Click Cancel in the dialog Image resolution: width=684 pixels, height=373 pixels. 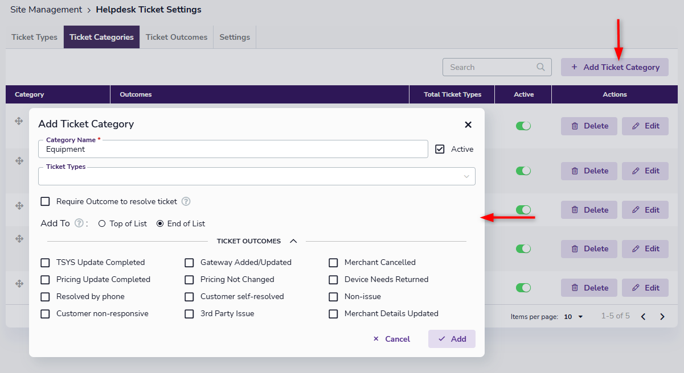[391, 339]
